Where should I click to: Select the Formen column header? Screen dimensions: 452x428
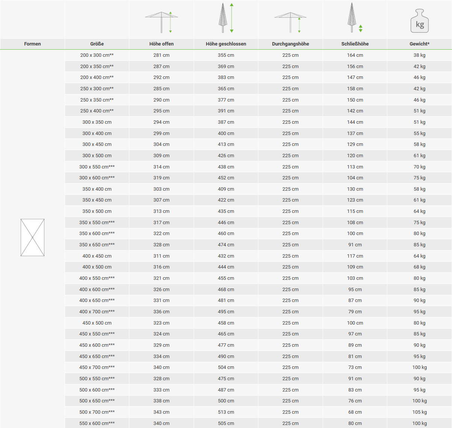pos(32,44)
